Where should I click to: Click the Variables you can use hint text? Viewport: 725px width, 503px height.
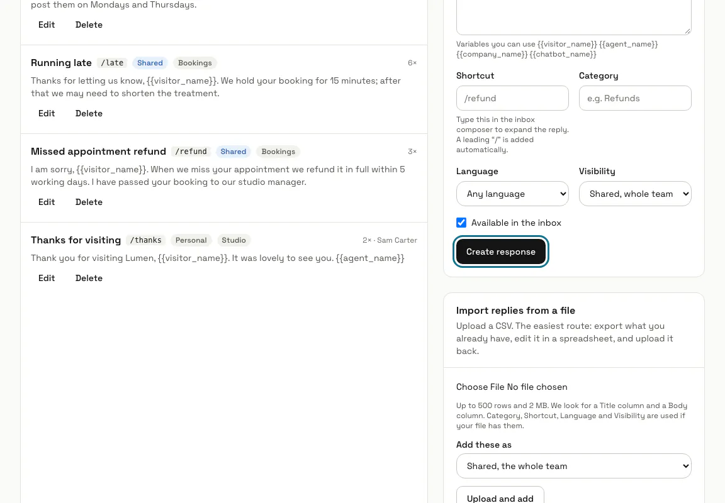(x=557, y=49)
